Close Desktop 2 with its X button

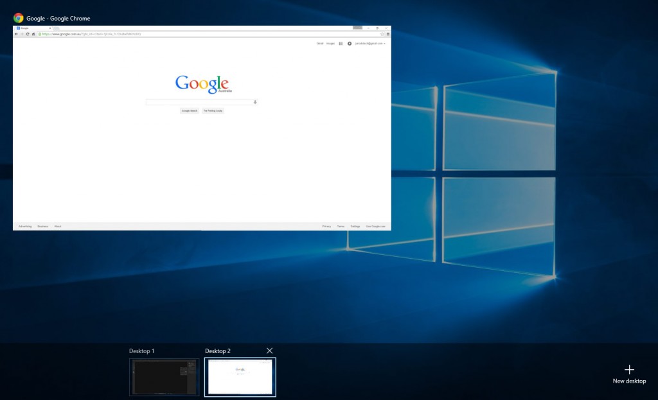click(269, 351)
